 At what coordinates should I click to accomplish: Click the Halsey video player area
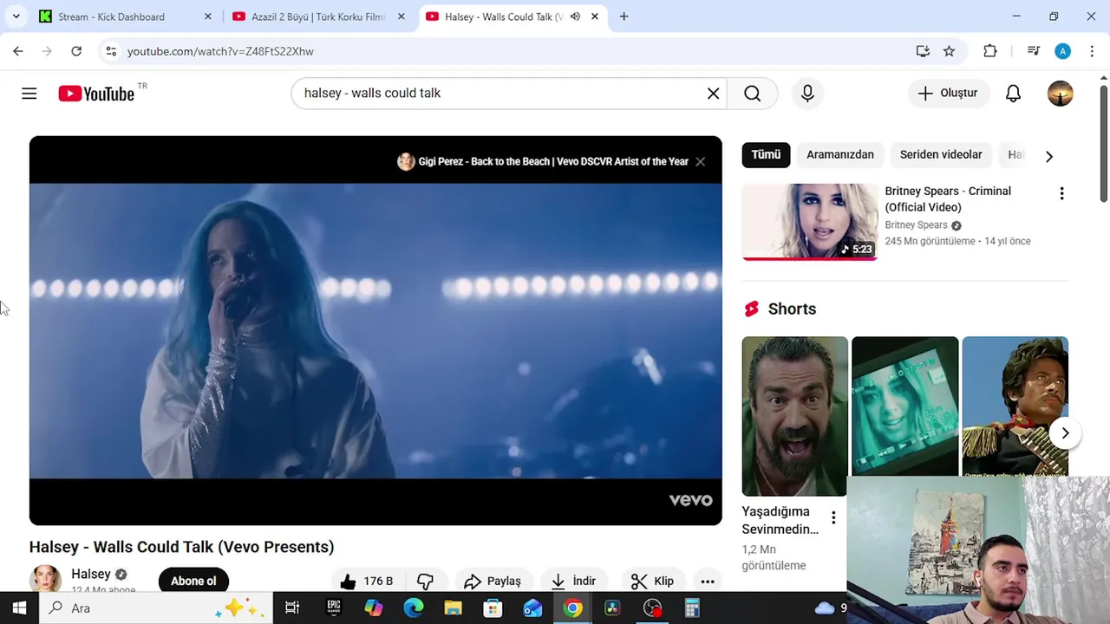click(x=375, y=330)
